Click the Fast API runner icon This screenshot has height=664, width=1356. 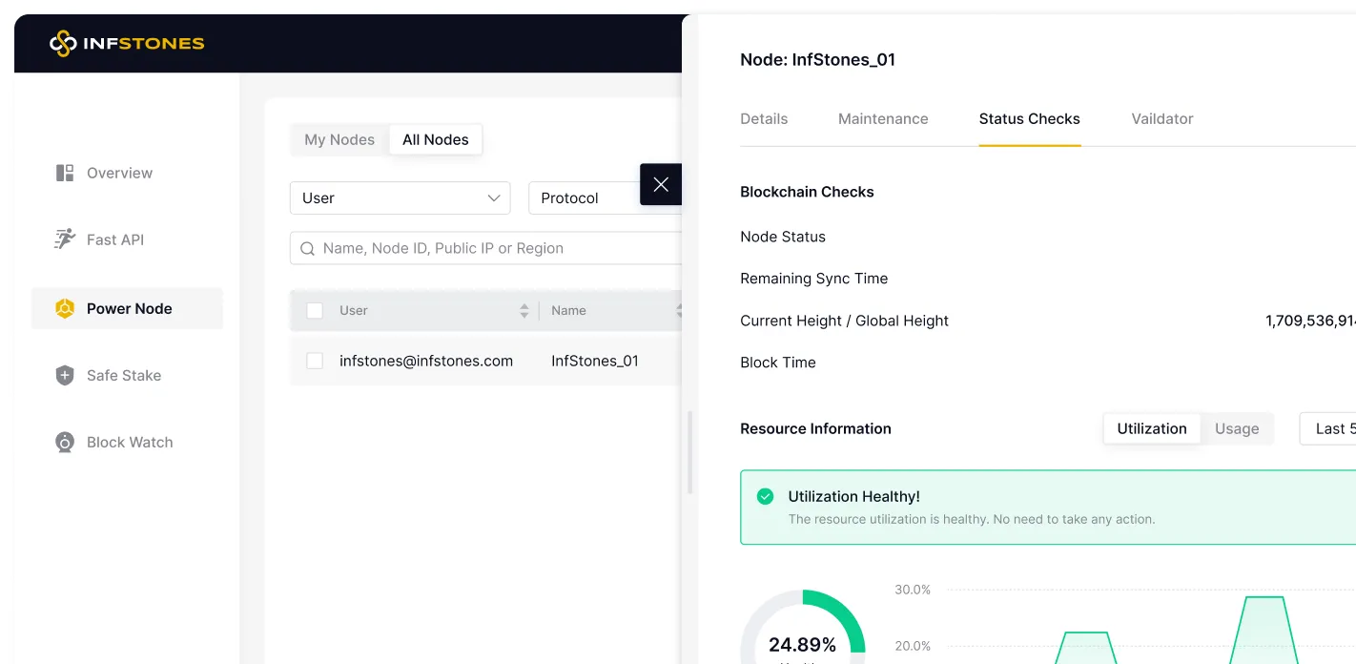click(65, 239)
